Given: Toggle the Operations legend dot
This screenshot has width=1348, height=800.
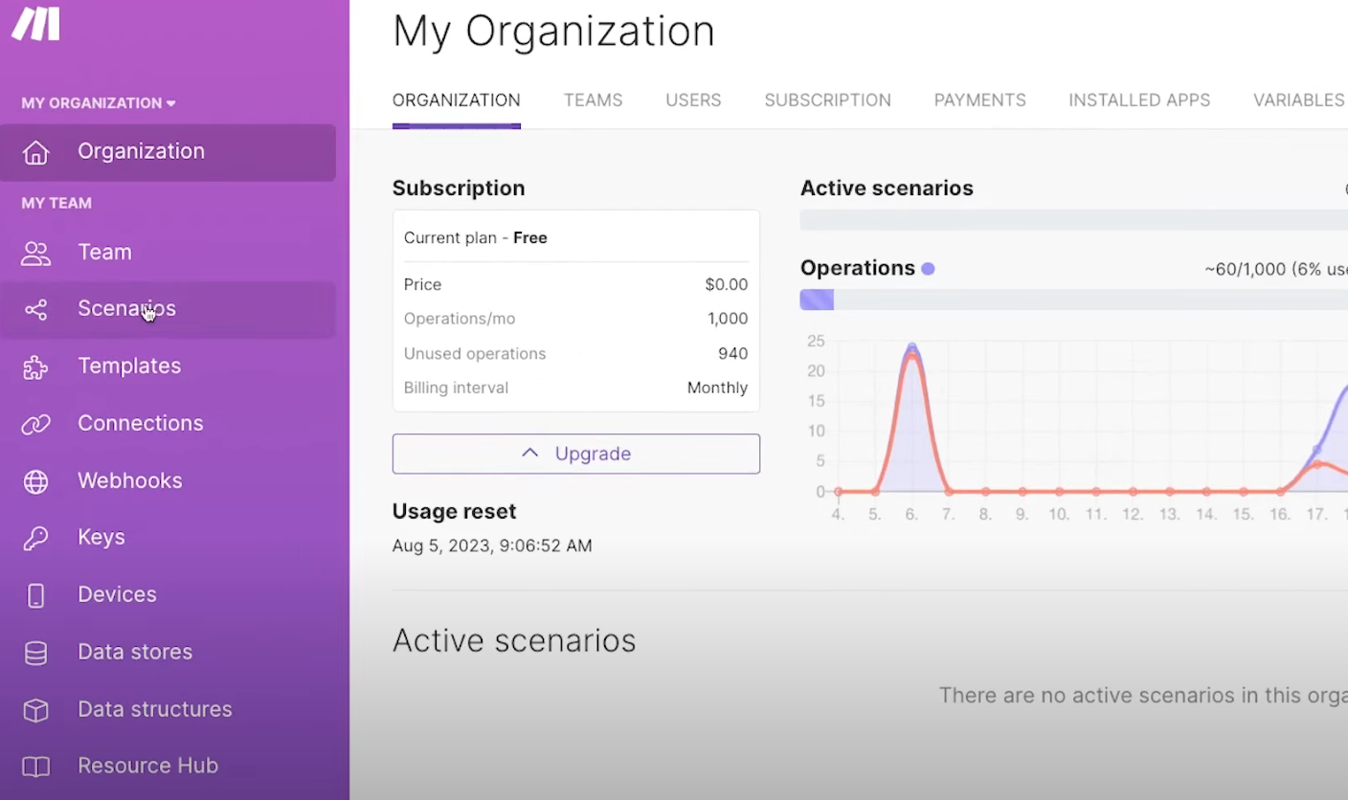Looking at the screenshot, I should (x=927, y=269).
